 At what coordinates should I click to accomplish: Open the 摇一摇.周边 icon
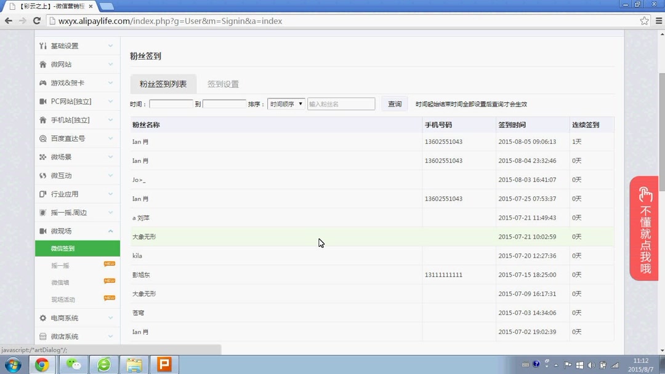(42, 212)
